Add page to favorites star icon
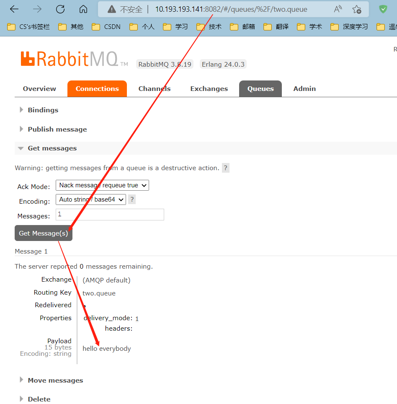 [x=357, y=9]
